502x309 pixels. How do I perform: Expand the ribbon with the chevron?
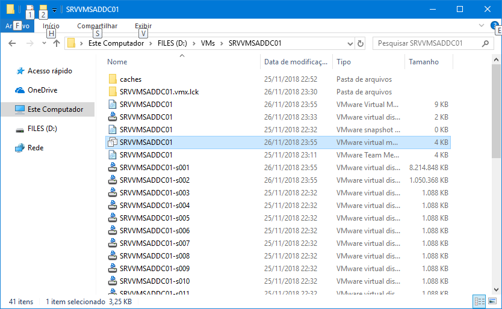[x=481, y=26]
